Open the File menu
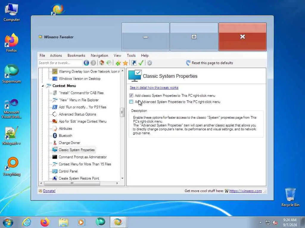The height and width of the screenshot is (228, 305). click(x=42, y=56)
